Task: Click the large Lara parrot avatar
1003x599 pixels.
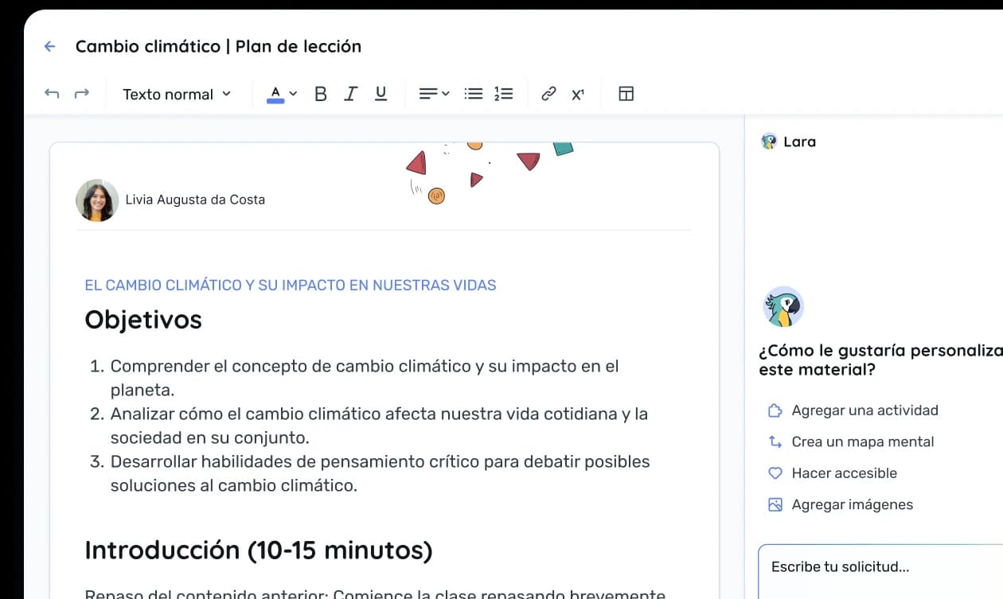Action: click(783, 307)
